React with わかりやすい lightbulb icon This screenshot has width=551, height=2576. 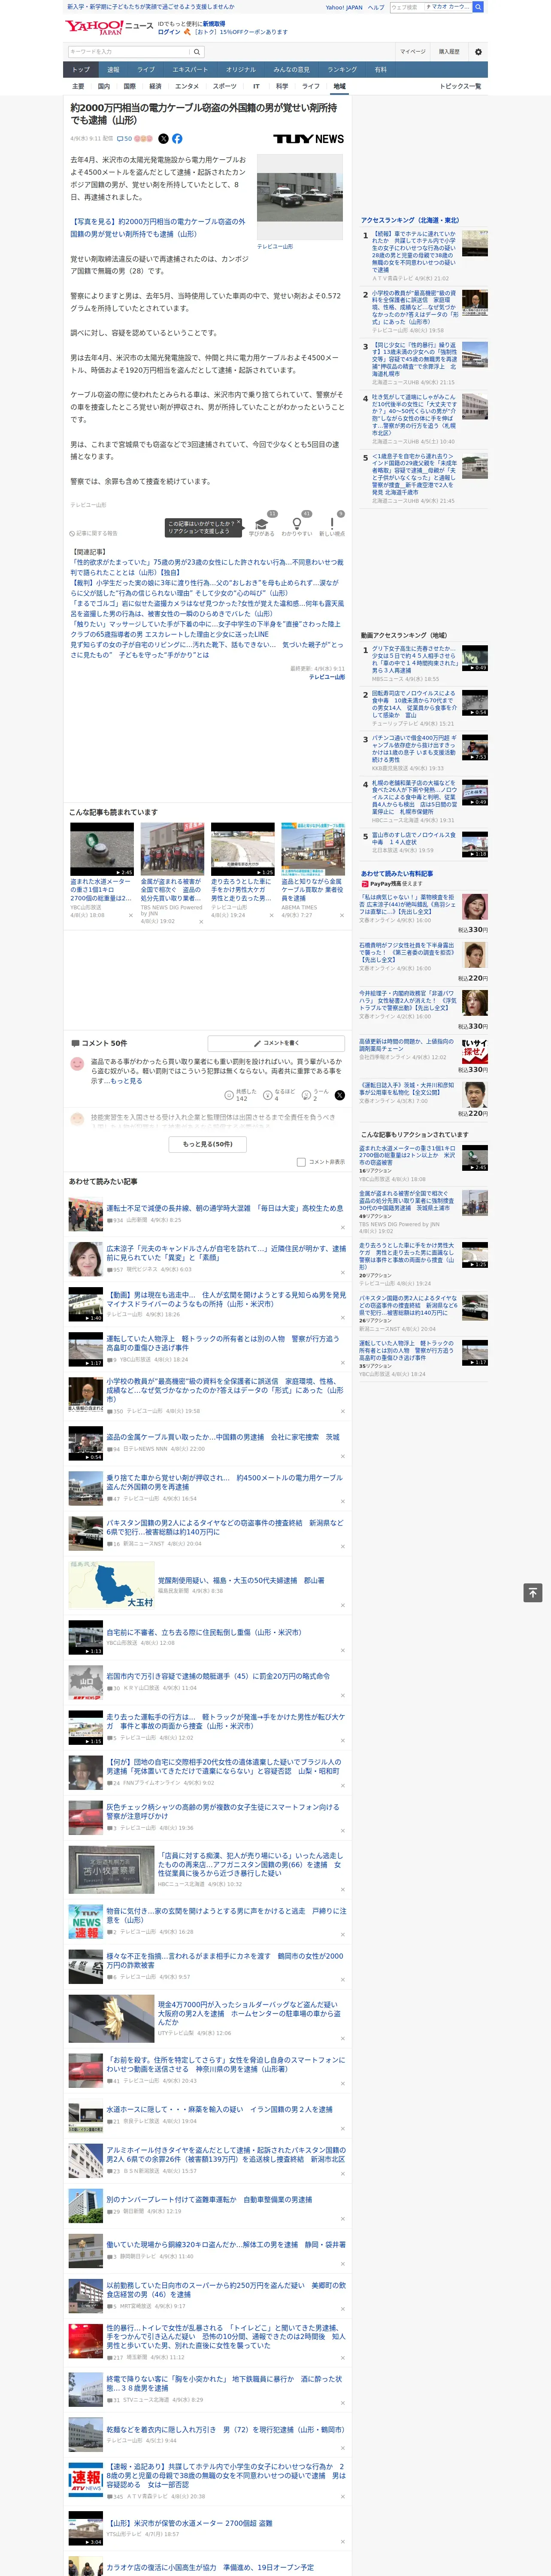[x=296, y=525]
